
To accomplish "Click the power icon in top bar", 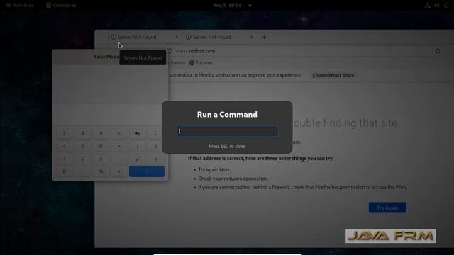I will coord(446,5).
